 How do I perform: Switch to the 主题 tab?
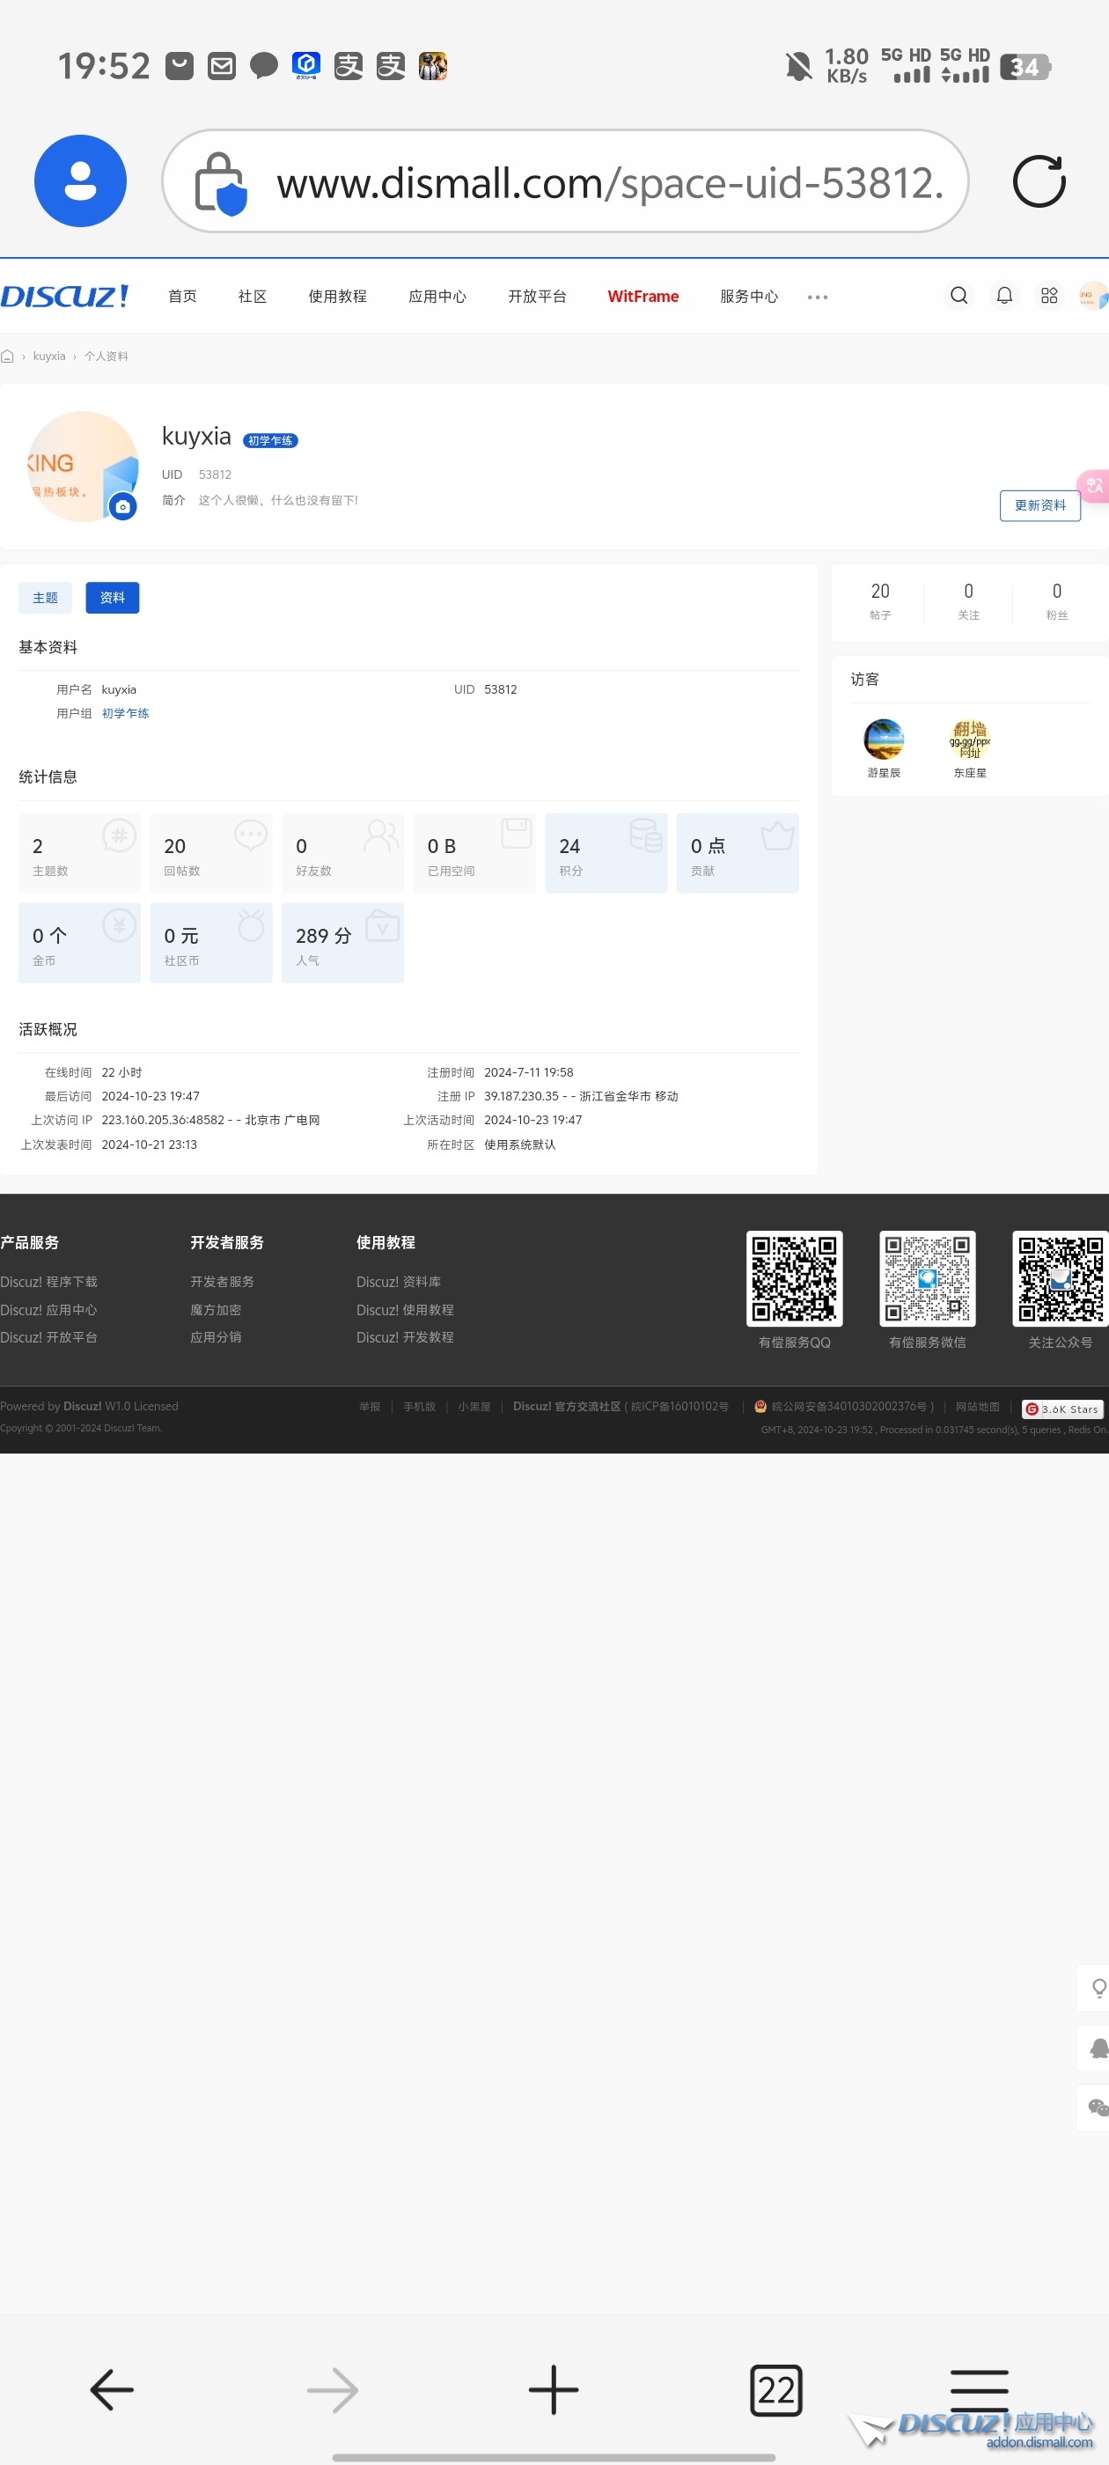coord(45,597)
